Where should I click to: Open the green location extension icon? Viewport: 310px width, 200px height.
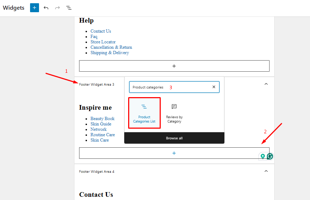click(x=262, y=156)
